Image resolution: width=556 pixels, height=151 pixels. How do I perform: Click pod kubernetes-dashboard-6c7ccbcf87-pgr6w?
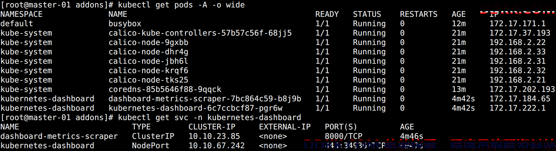pyautogui.click(x=196, y=108)
